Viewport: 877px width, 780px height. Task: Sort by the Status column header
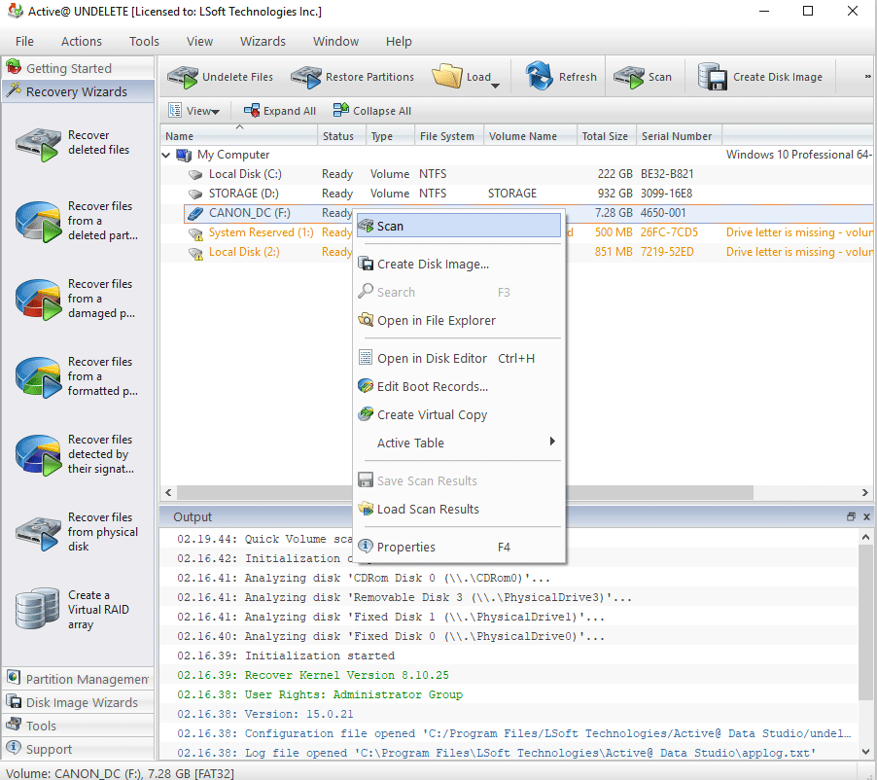coord(341,136)
